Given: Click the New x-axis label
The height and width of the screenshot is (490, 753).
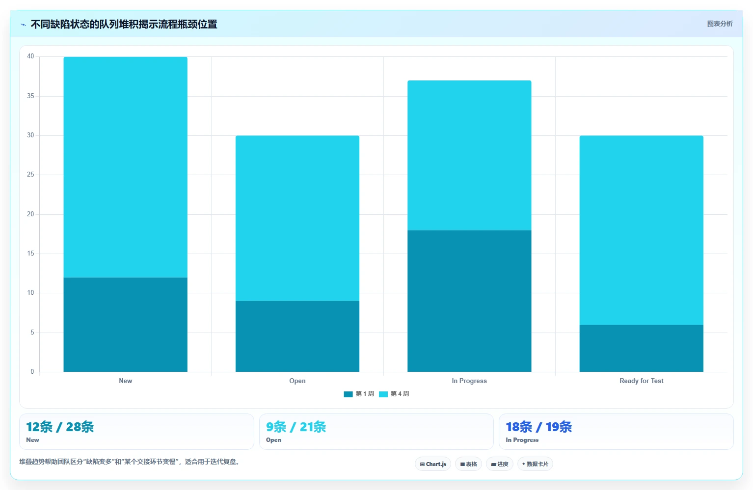Looking at the screenshot, I should (x=125, y=381).
